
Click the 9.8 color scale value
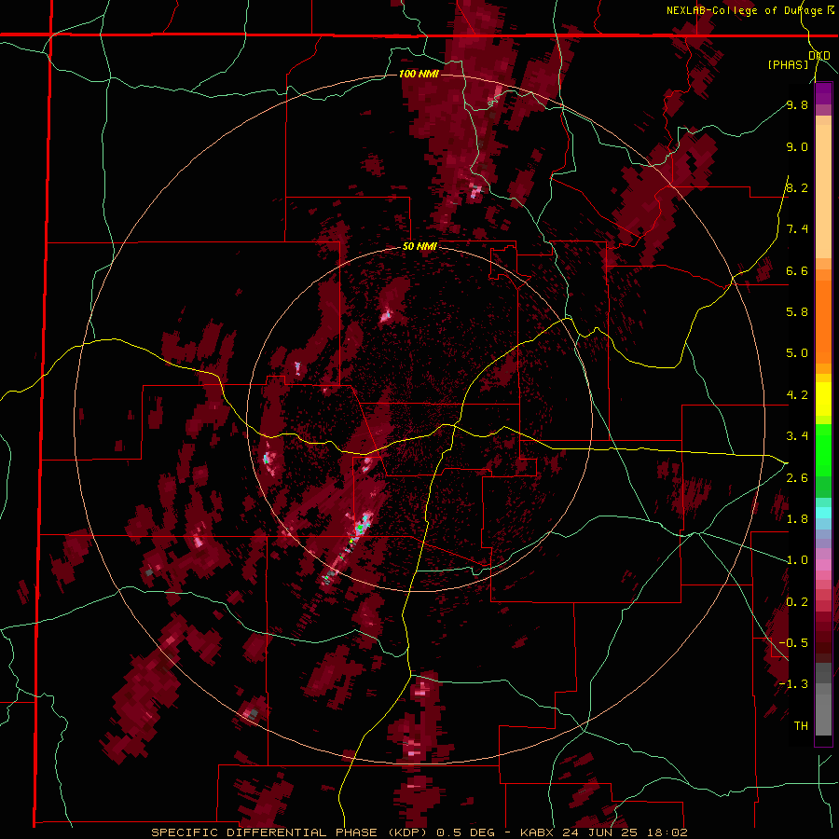797,104
